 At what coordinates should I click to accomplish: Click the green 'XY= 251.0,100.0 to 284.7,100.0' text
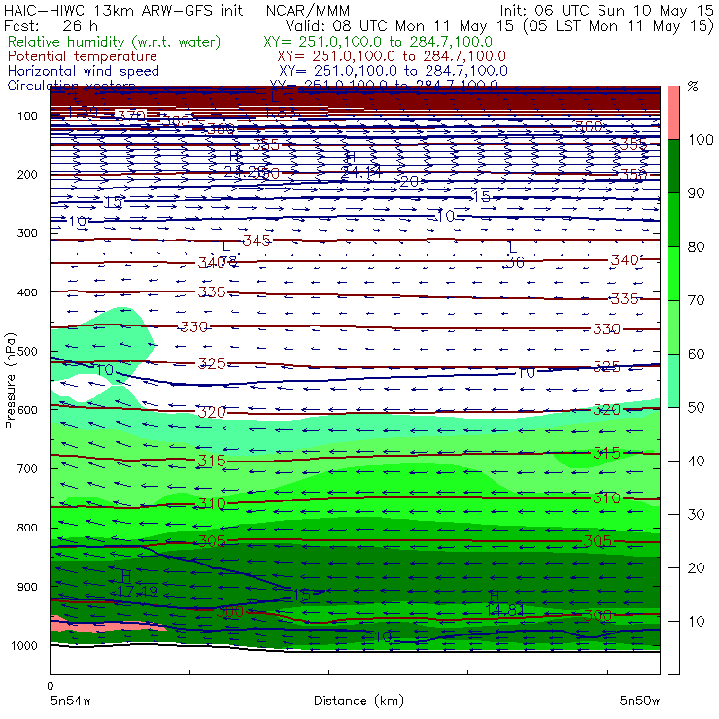[378, 42]
